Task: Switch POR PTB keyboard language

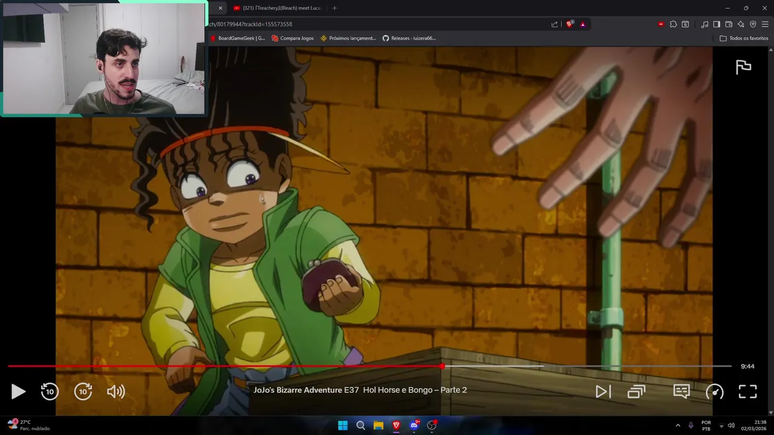Action: (x=706, y=425)
